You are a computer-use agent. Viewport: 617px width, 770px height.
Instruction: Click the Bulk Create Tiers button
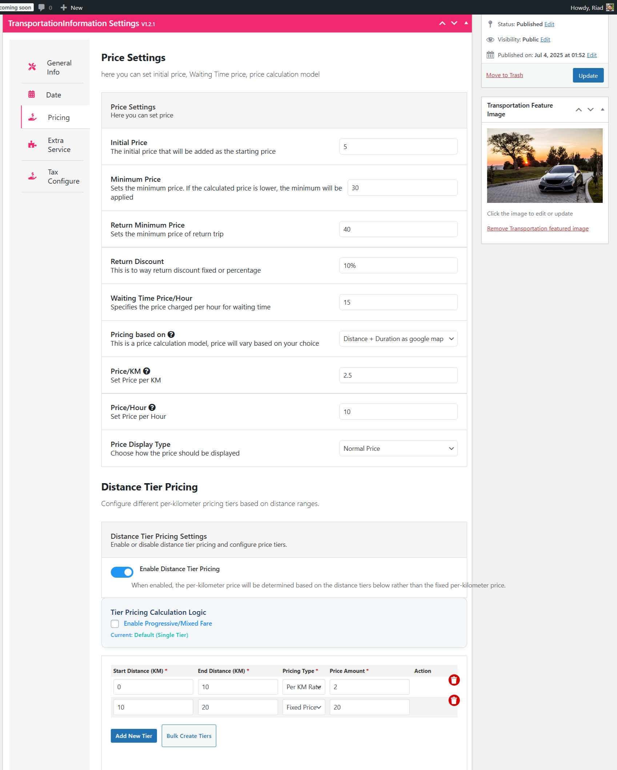pos(189,736)
